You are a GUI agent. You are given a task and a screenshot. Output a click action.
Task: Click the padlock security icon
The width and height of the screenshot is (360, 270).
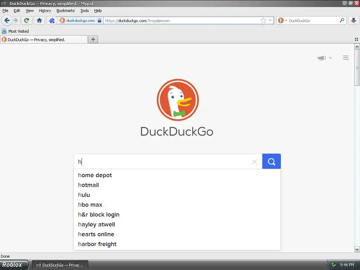click(x=99, y=20)
